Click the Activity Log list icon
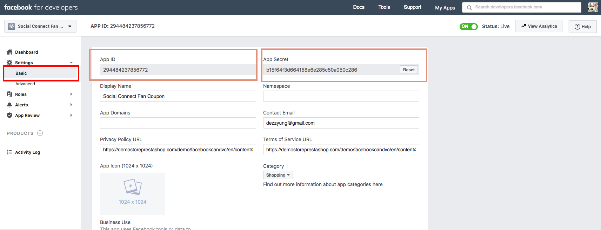Screen dimensions: 601x230 (9, 152)
